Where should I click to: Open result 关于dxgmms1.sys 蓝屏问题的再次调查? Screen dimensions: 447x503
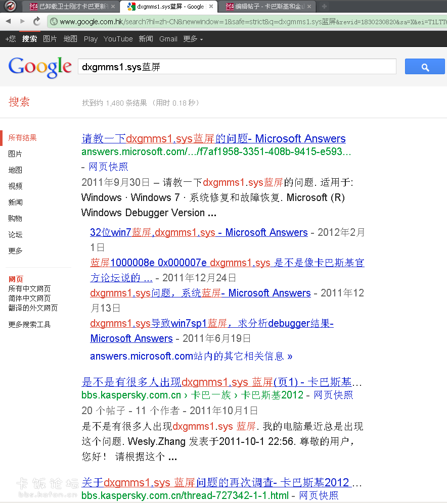[221, 482]
